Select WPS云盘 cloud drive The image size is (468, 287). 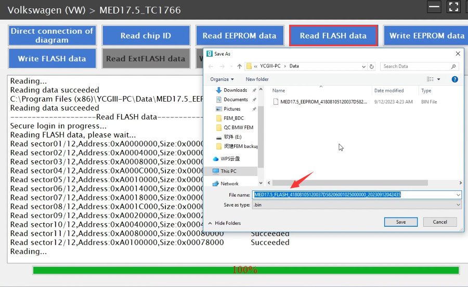pyautogui.click(x=230, y=158)
